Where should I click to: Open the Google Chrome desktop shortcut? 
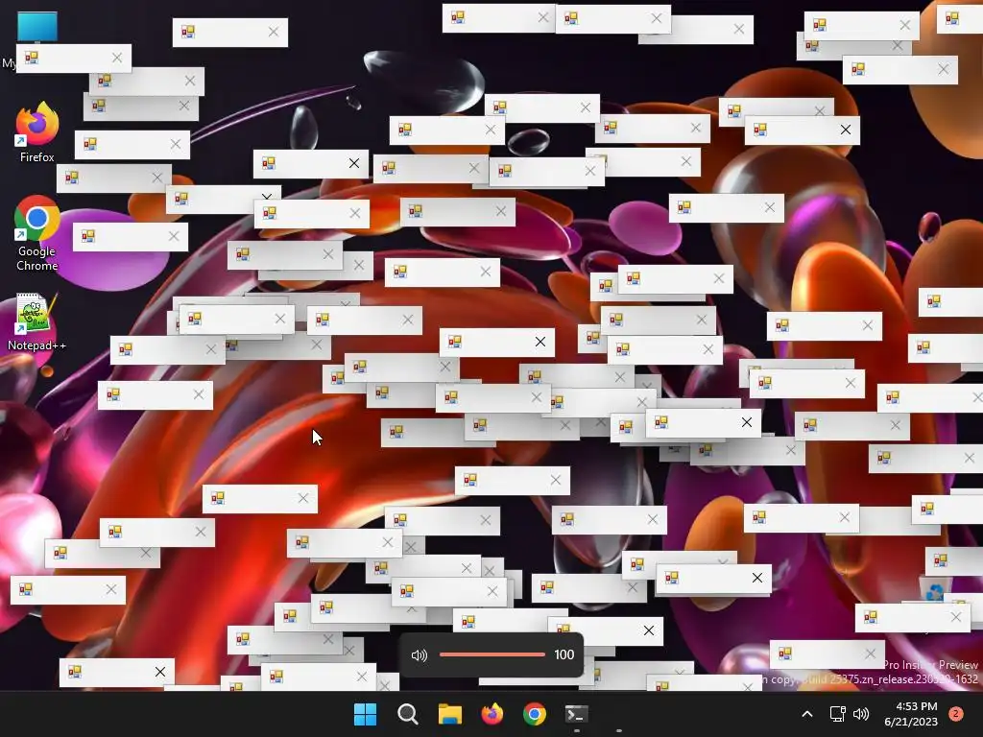pyautogui.click(x=37, y=233)
